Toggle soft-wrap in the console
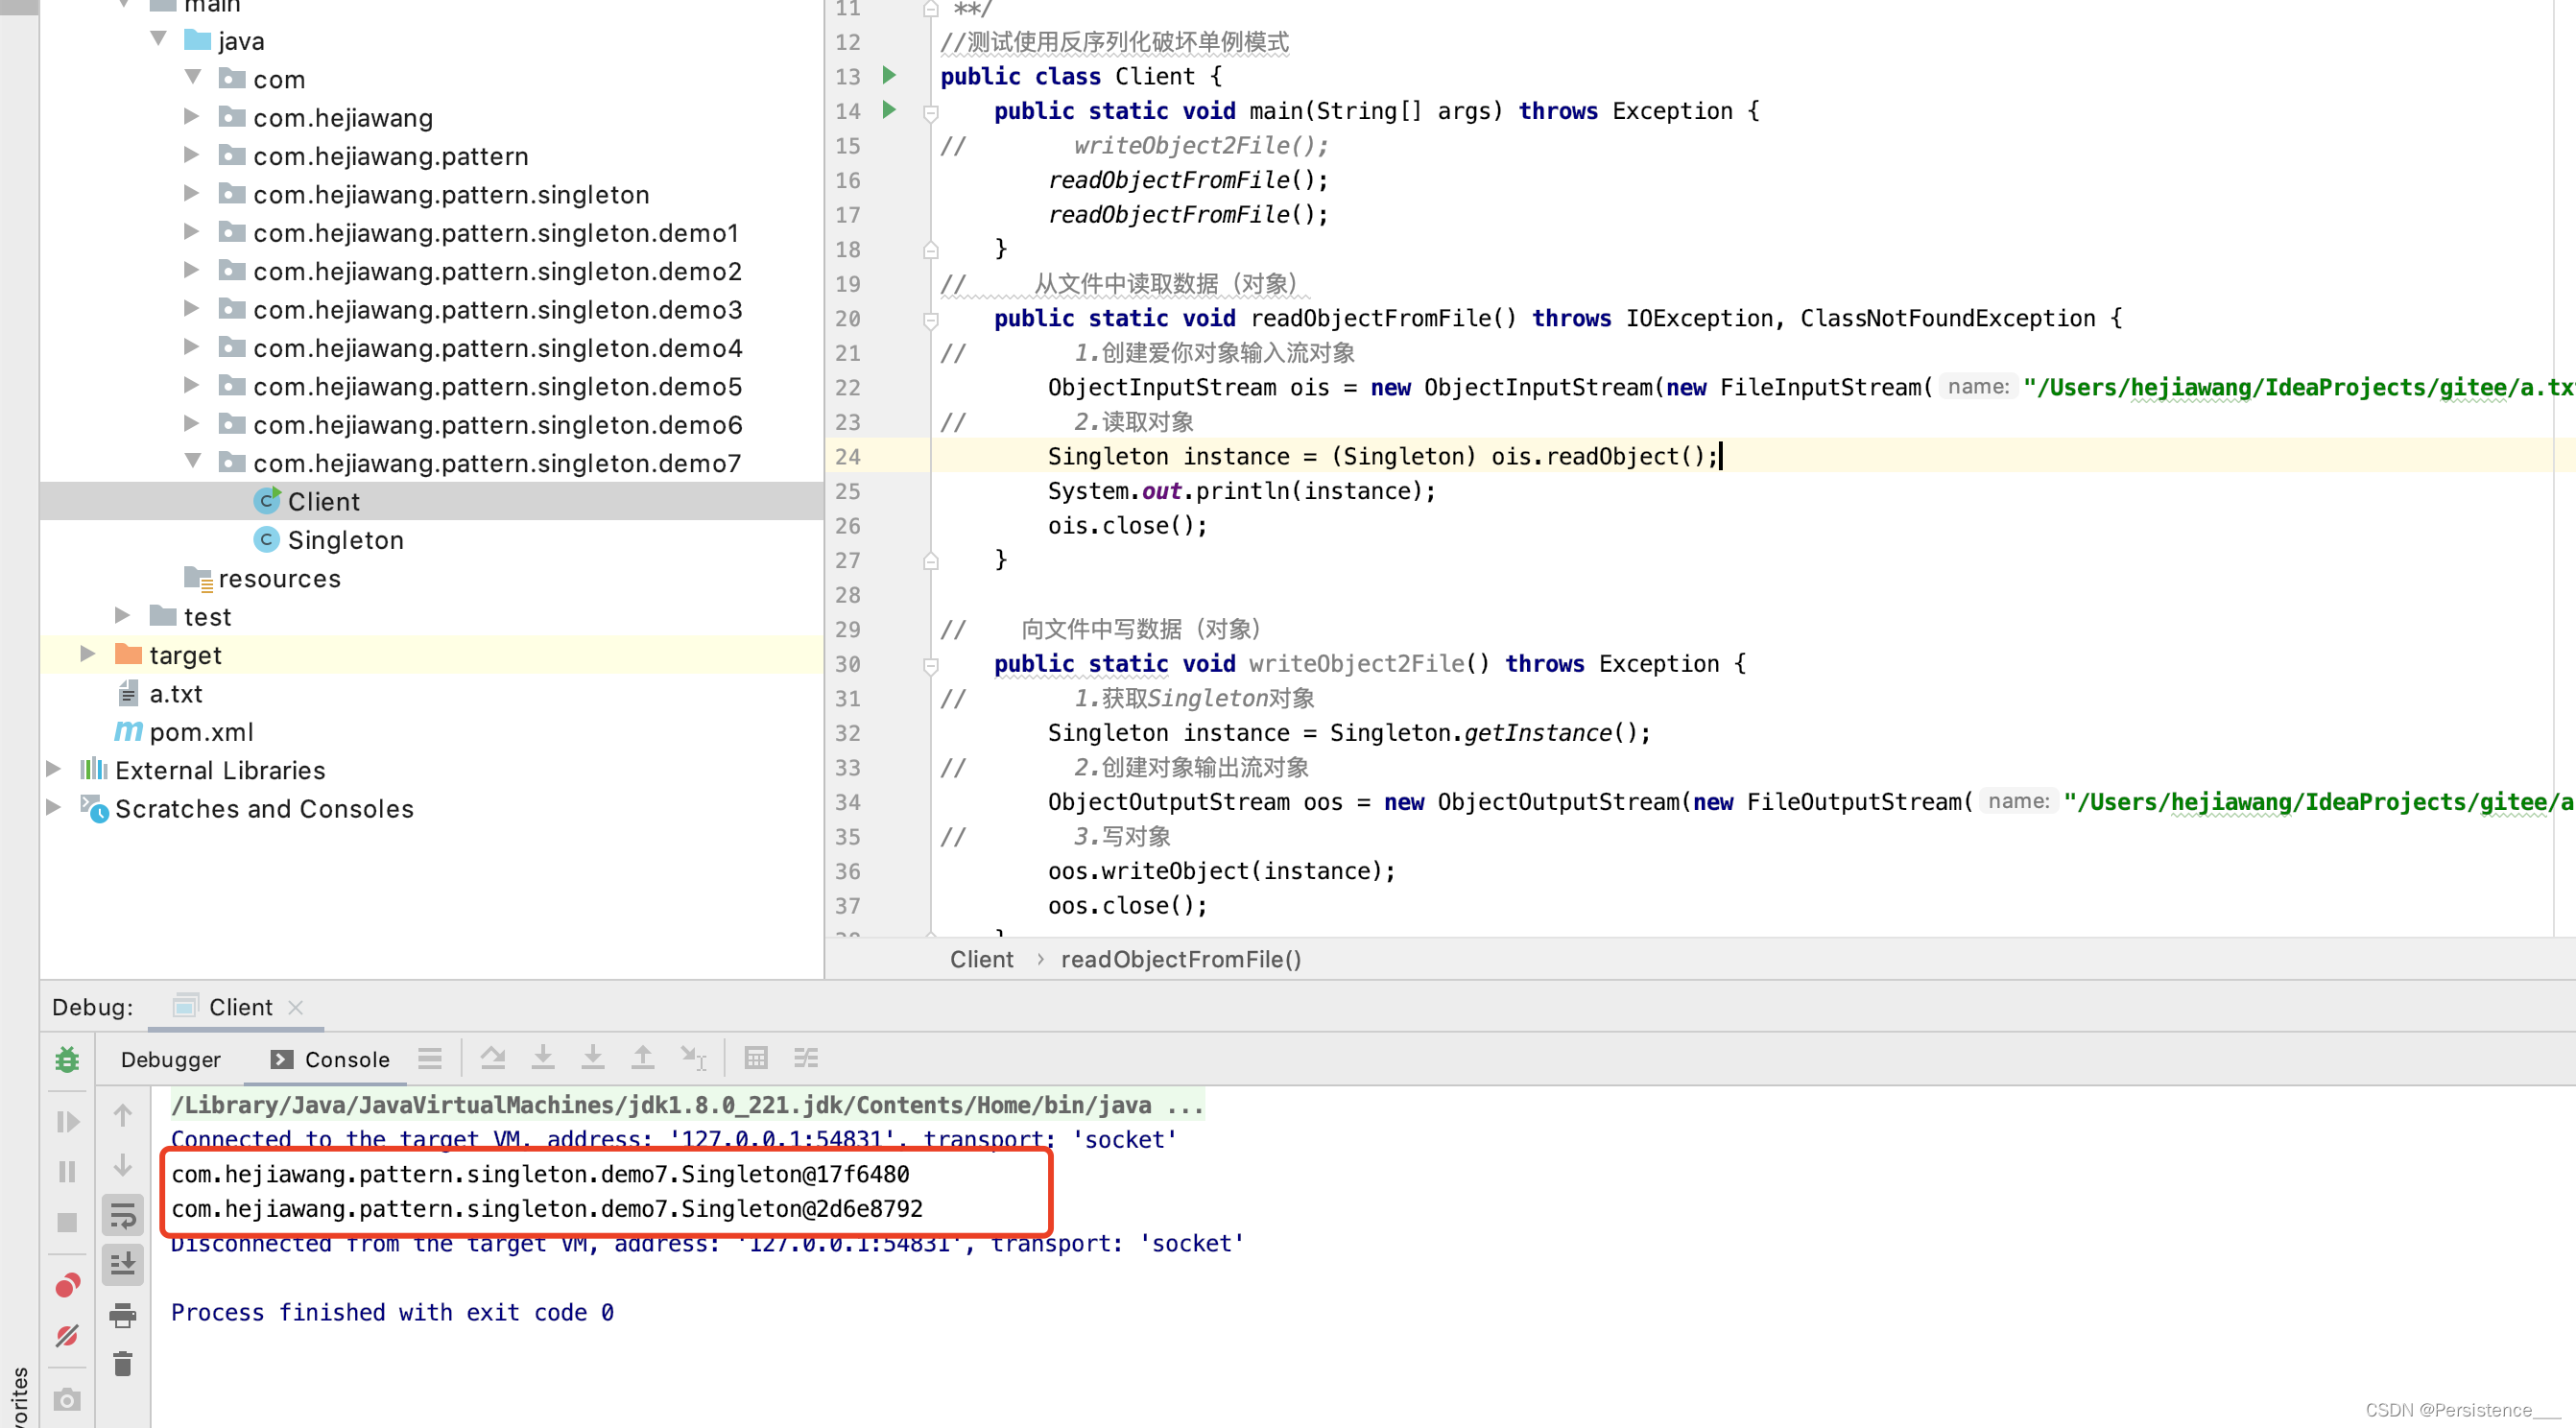Image resolution: width=2576 pixels, height=1428 pixels. tap(122, 1215)
